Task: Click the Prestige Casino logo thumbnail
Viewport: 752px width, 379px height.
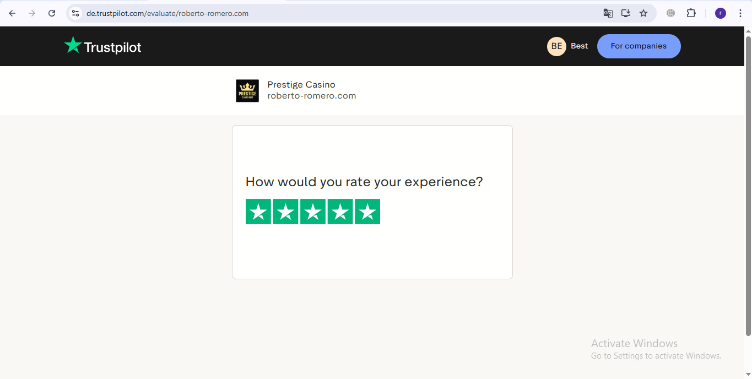Action: pos(247,91)
